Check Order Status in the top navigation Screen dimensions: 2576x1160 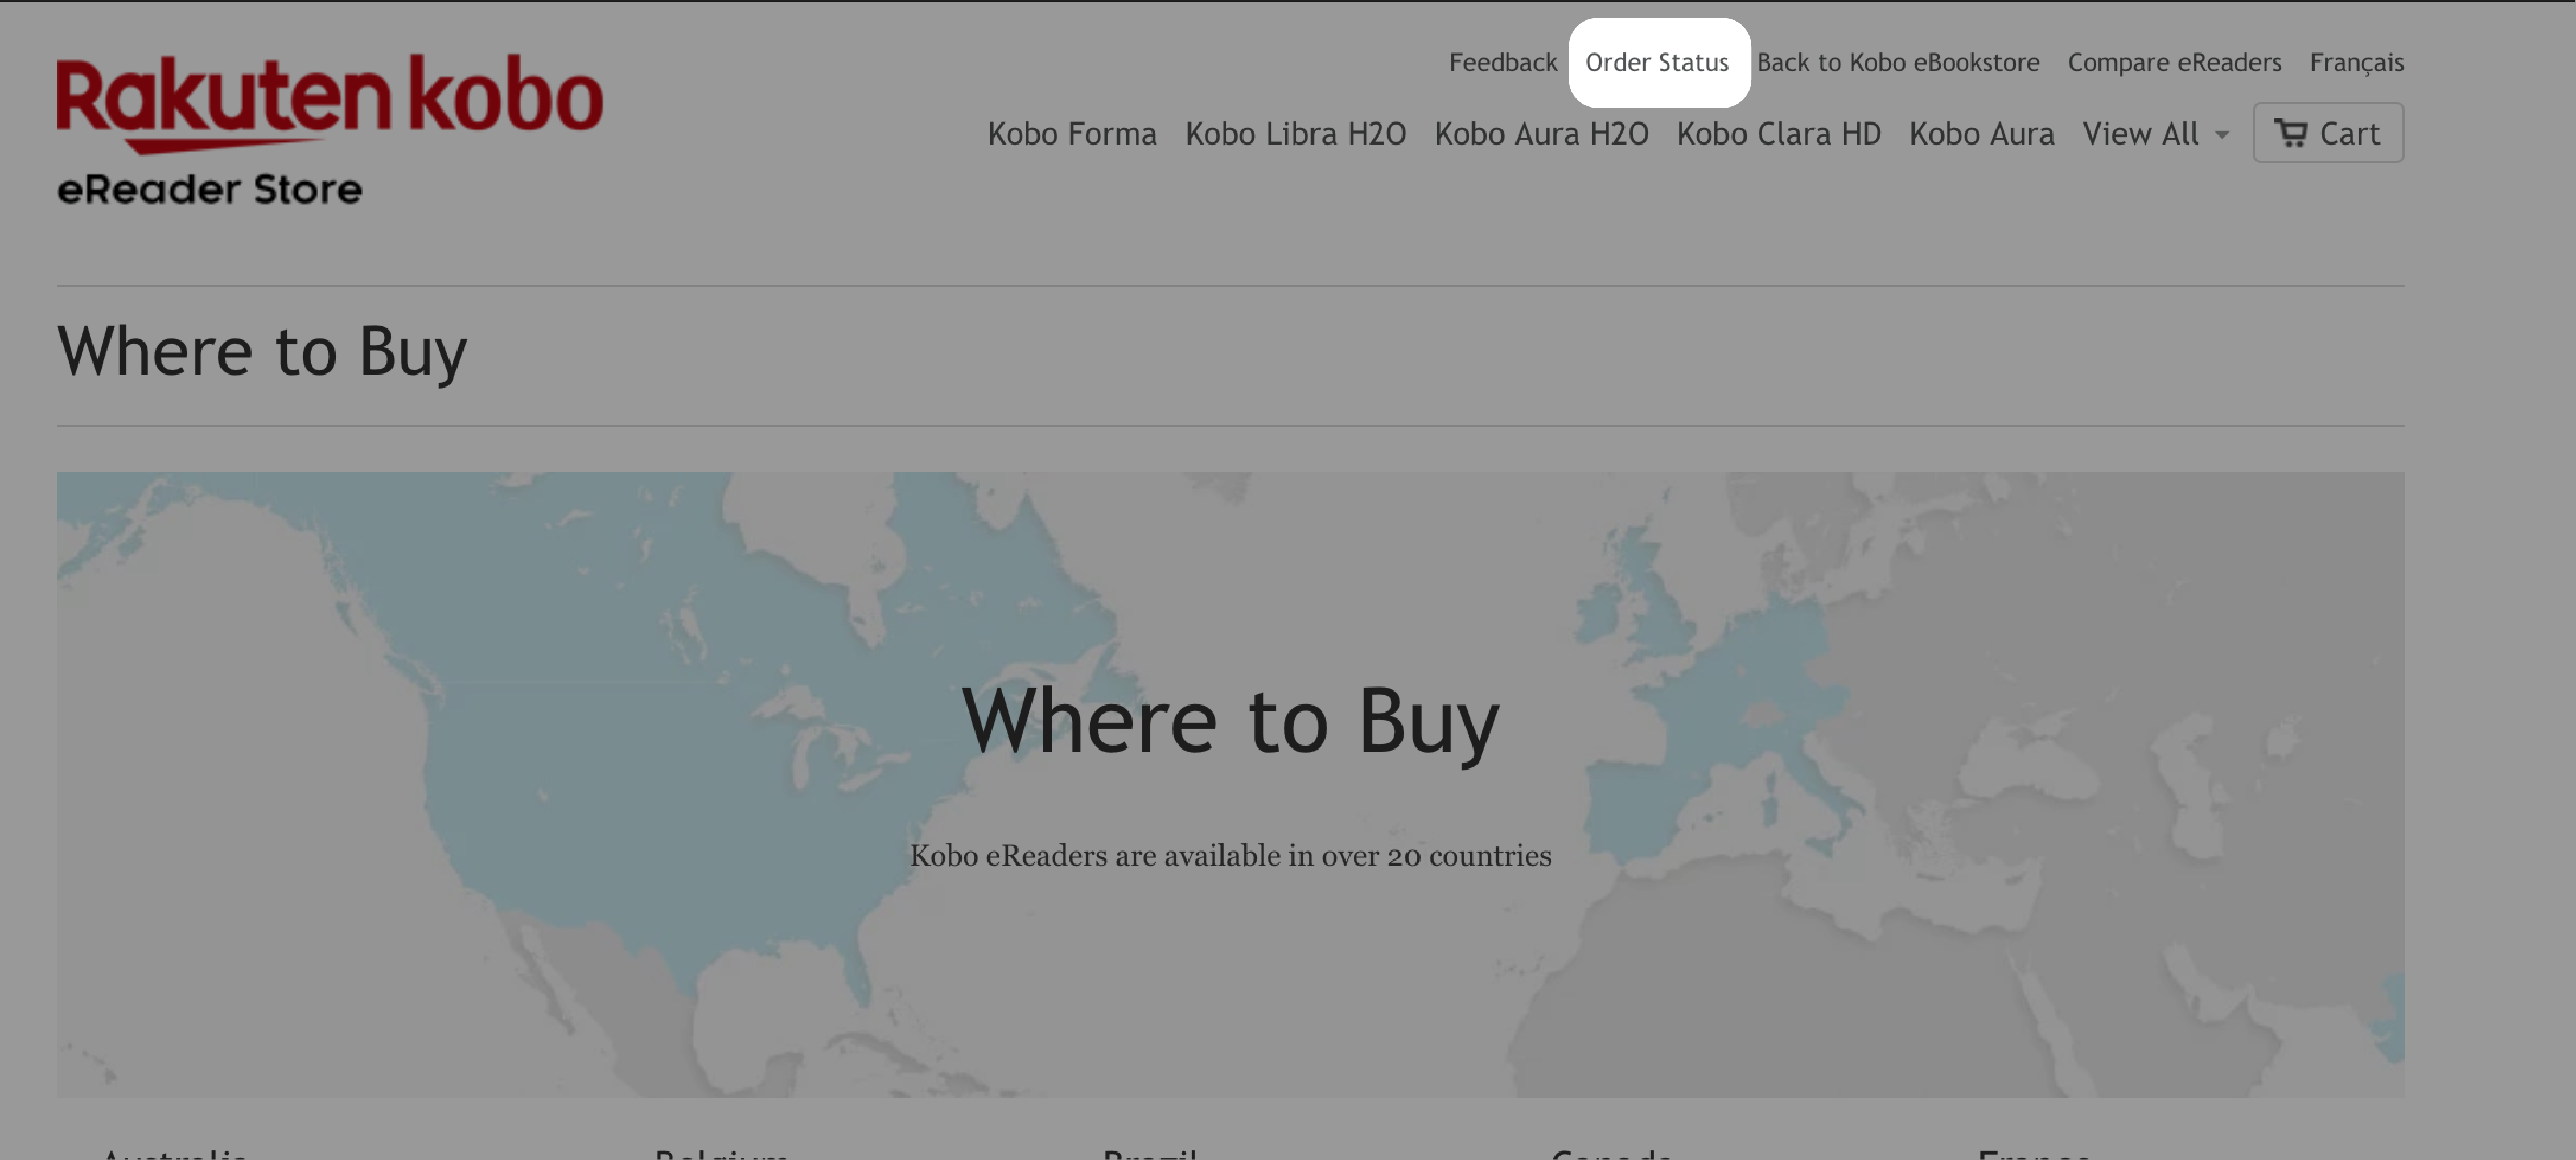click(x=1657, y=63)
